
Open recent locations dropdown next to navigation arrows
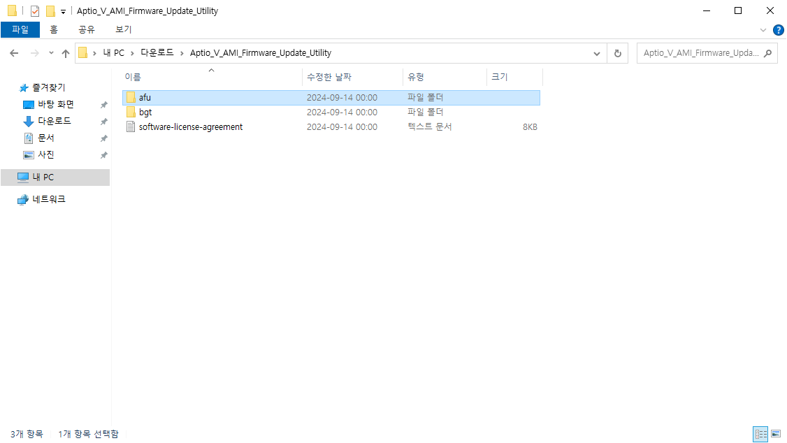pyautogui.click(x=50, y=52)
